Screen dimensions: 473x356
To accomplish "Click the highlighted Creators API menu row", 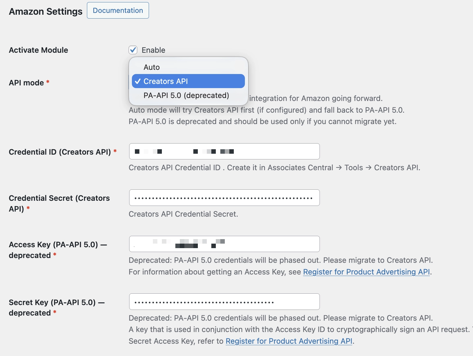I will tap(187, 81).
